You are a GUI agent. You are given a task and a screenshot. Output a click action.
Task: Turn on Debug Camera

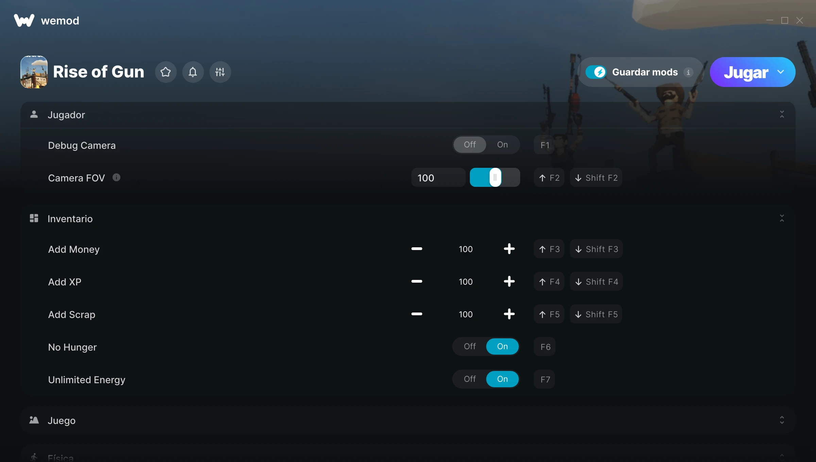(503, 145)
